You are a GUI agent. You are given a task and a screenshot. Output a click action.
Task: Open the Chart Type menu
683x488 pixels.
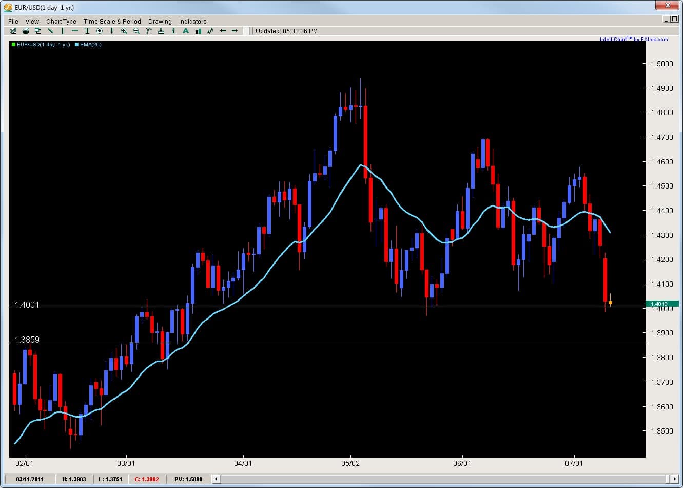(x=61, y=21)
